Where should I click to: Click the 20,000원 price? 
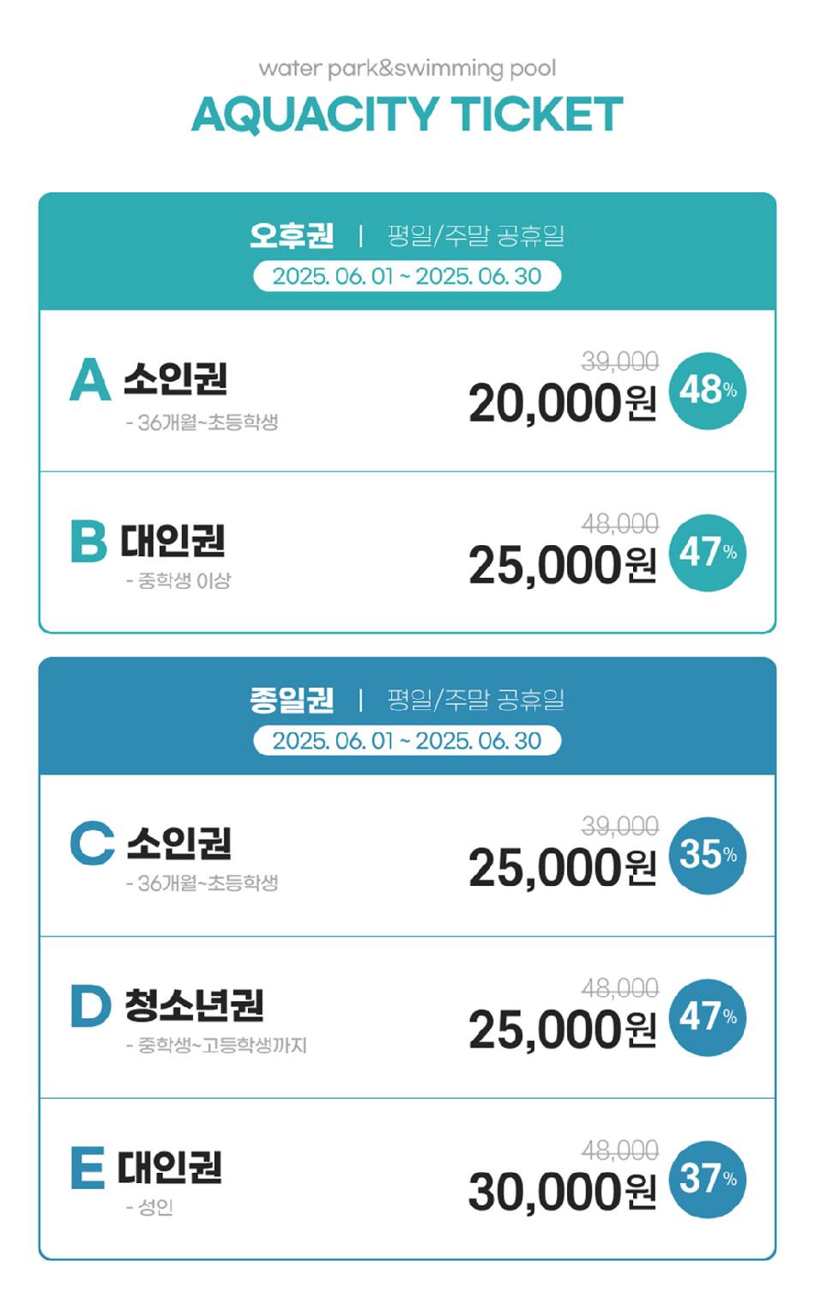[563, 404]
